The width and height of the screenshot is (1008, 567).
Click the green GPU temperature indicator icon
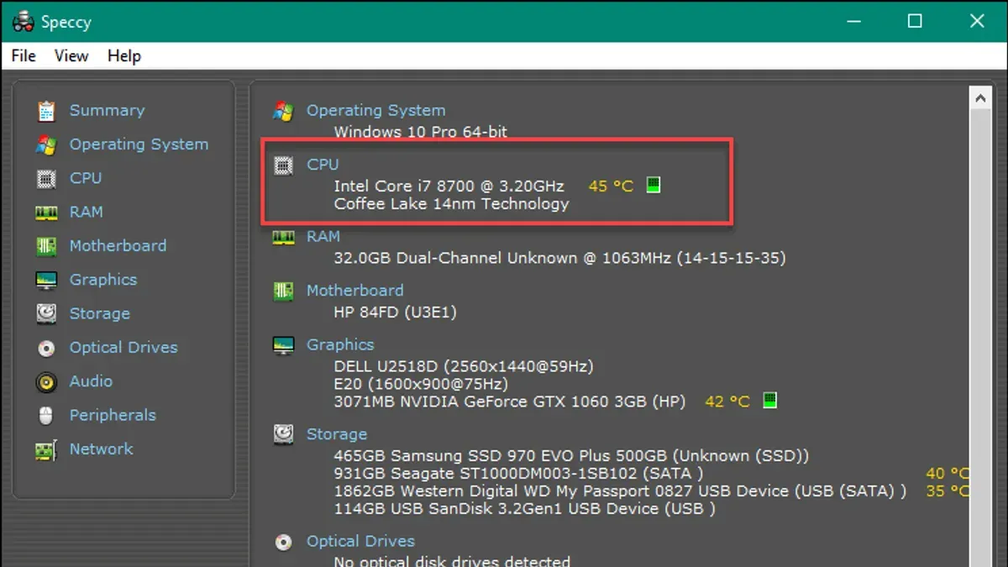pyautogui.click(x=769, y=401)
